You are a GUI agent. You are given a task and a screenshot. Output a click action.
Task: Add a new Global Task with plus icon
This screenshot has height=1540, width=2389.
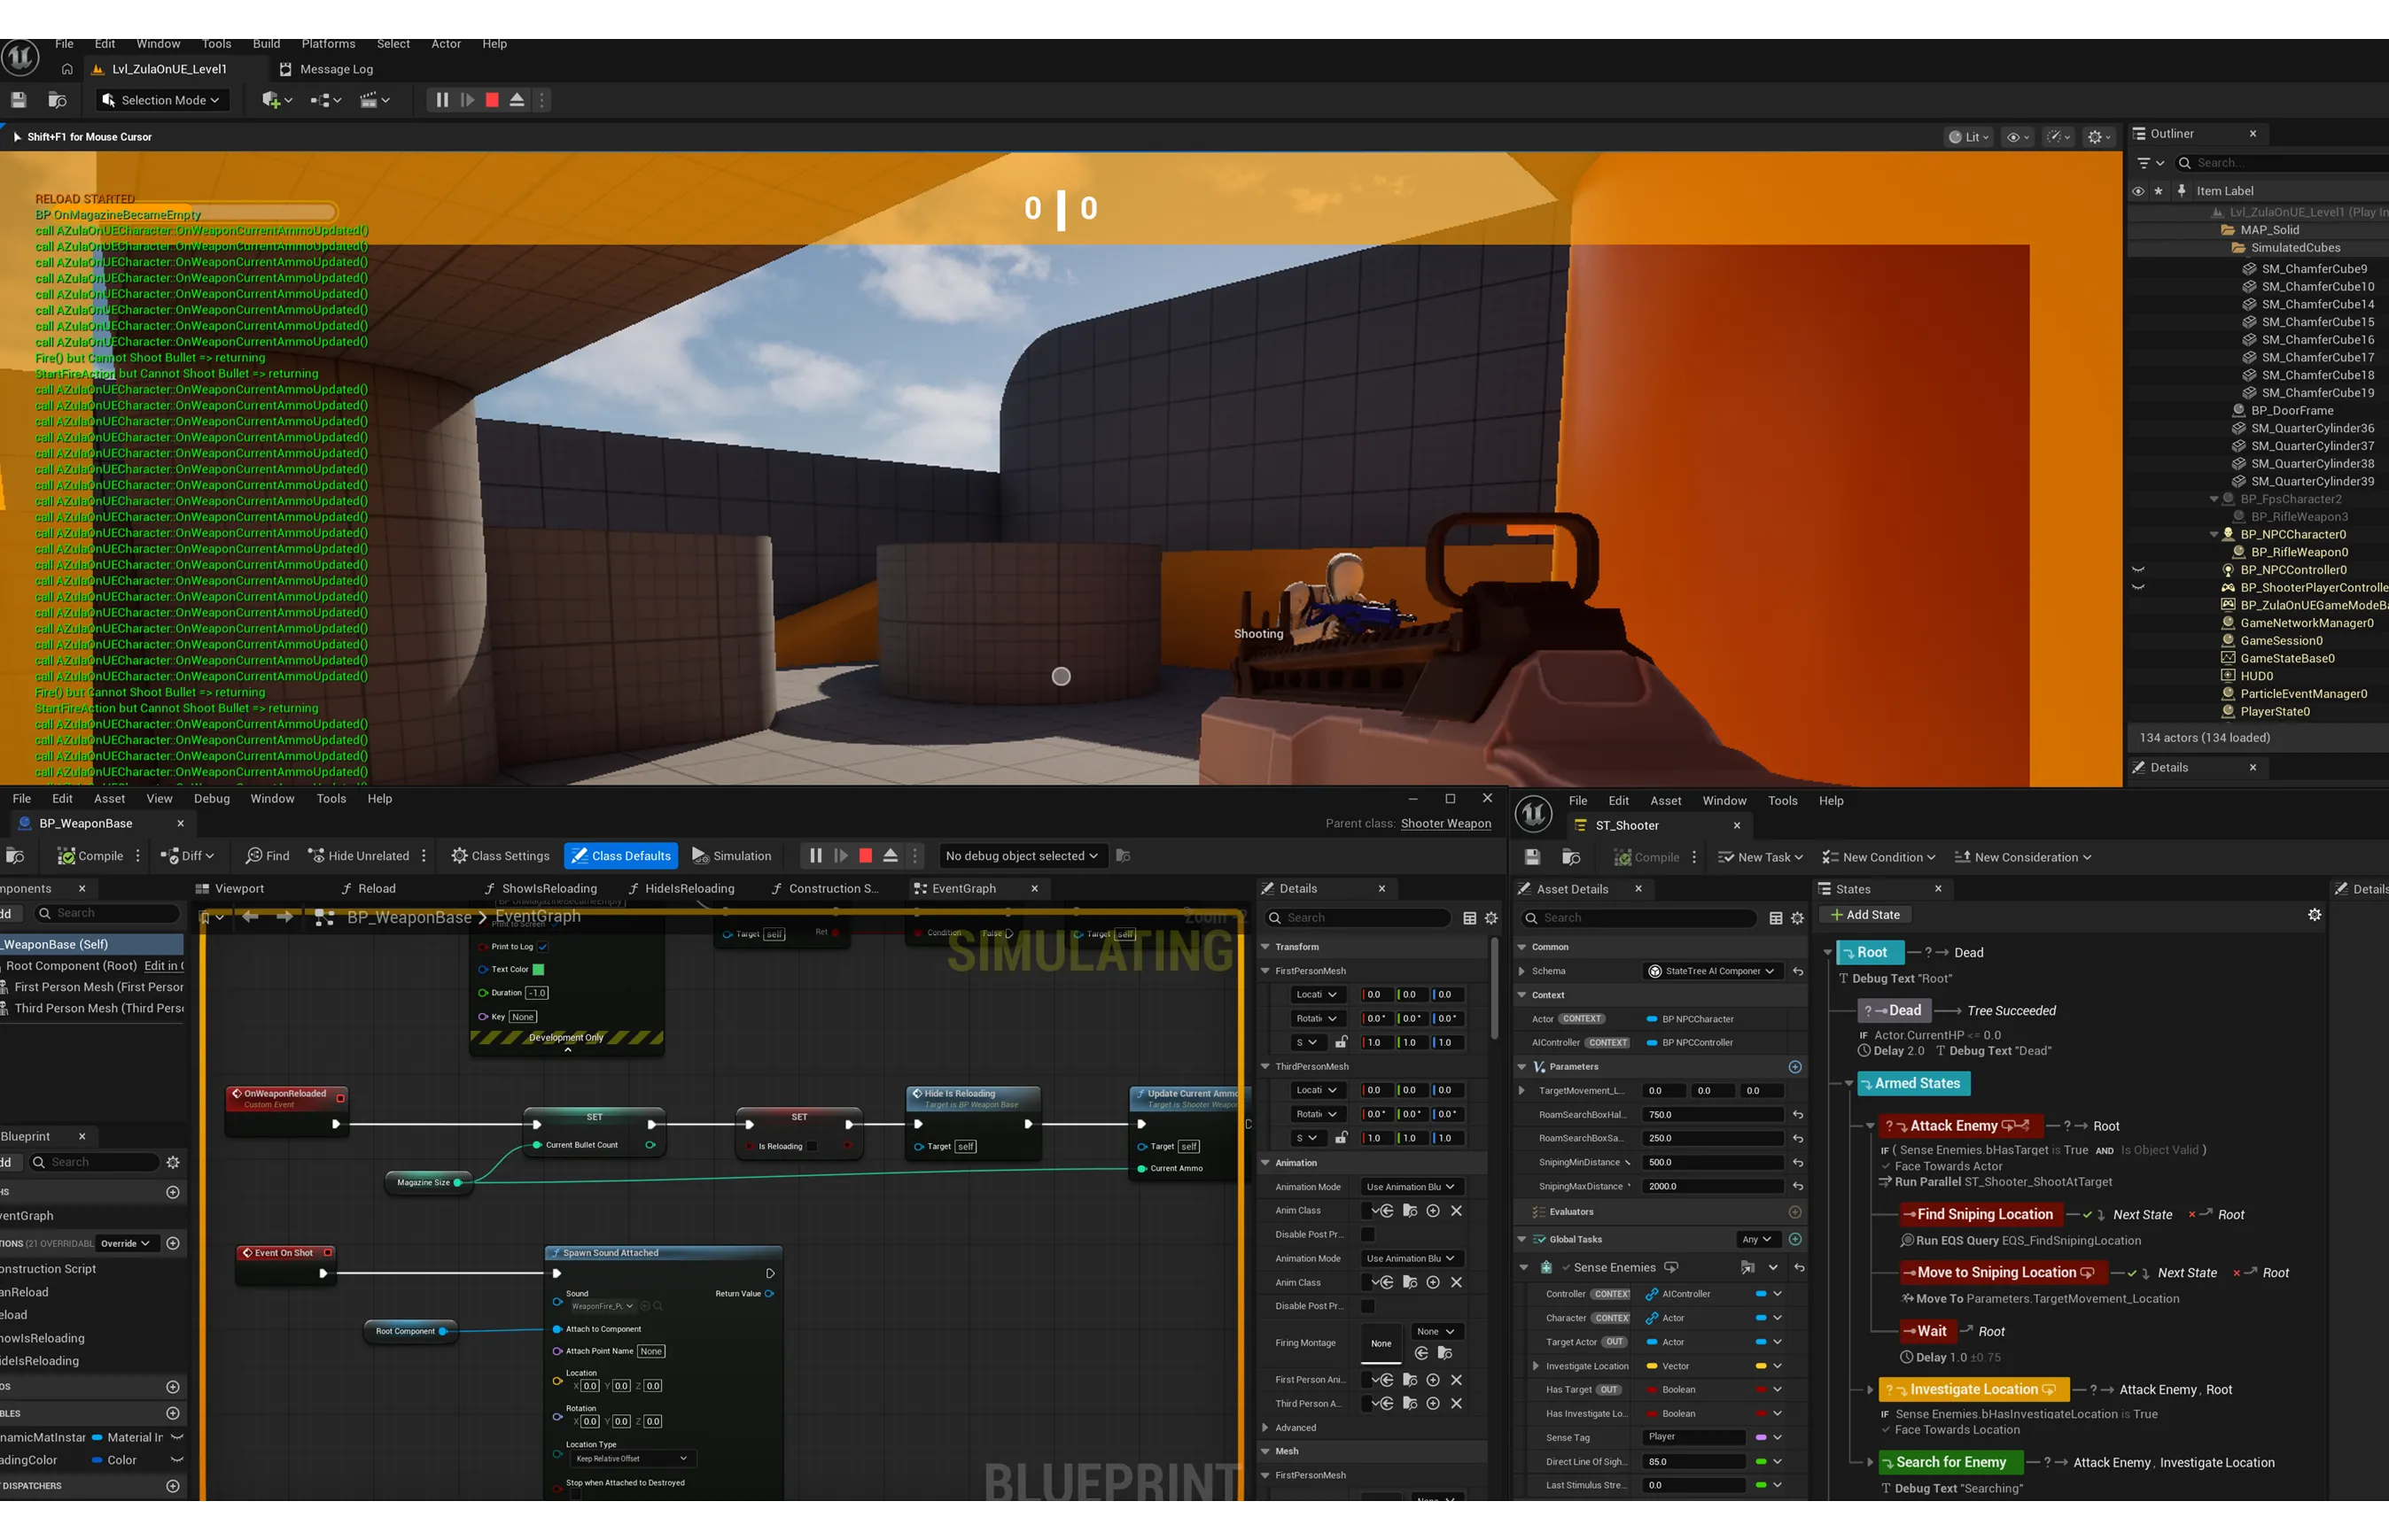(x=1796, y=1240)
